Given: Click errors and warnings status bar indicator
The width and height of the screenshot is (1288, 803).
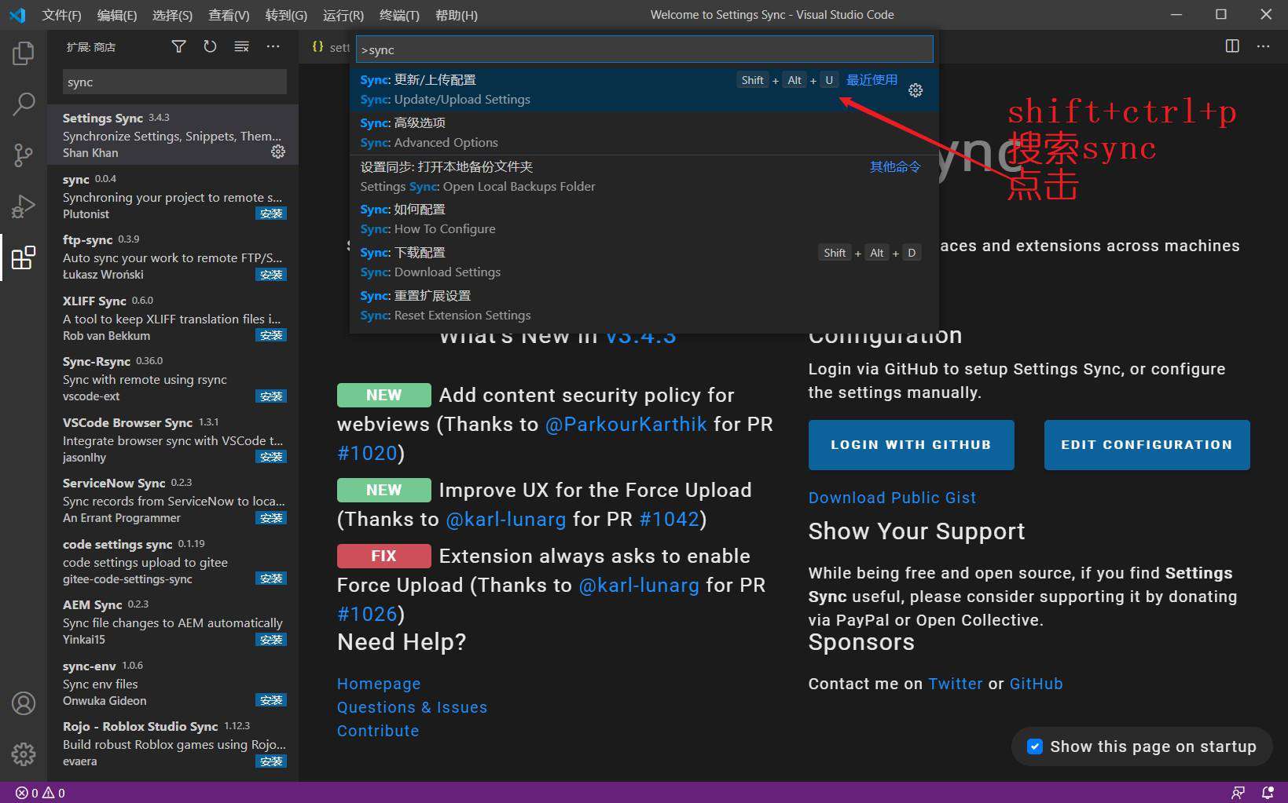Looking at the screenshot, I should [40, 793].
